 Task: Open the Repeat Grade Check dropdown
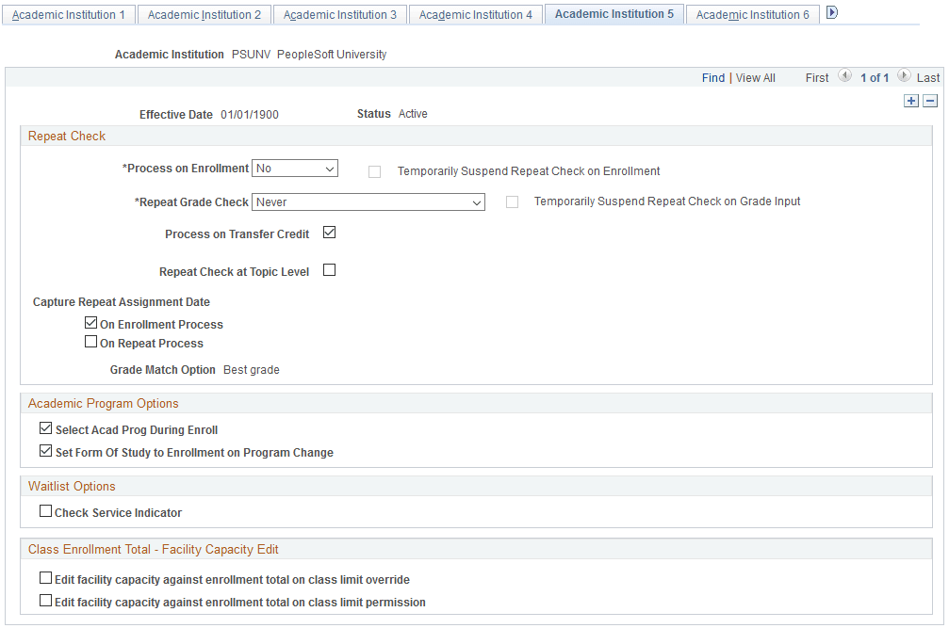pyautogui.click(x=368, y=202)
